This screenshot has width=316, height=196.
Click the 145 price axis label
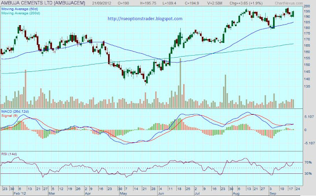pyautogui.click(x=307, y=72)
